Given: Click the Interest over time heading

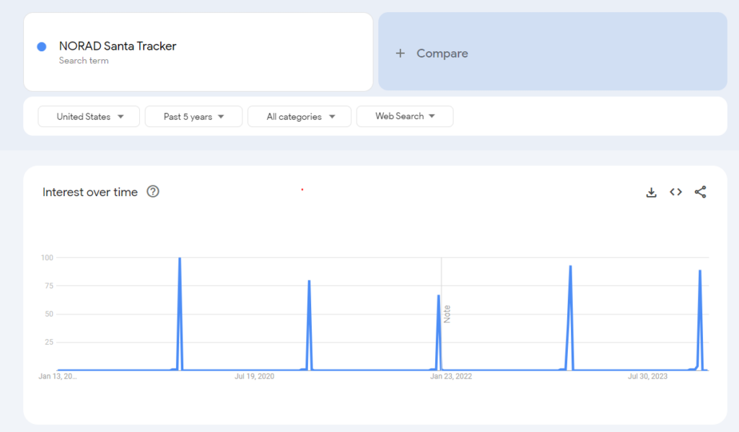Looking at the screenshot, I should tap(90, 192).
